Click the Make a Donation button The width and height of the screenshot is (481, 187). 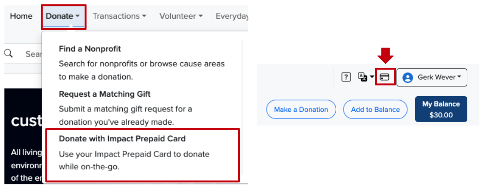tap(301, 109)
